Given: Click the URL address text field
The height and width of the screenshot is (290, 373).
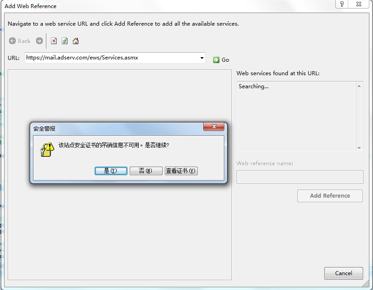Looking at the screenshot, I should (x=111, y=58).
